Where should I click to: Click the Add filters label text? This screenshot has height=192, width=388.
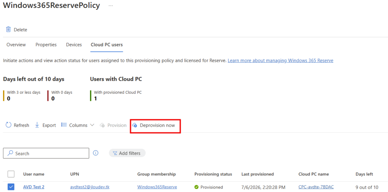pyautogui.click(x=130, y=153)
